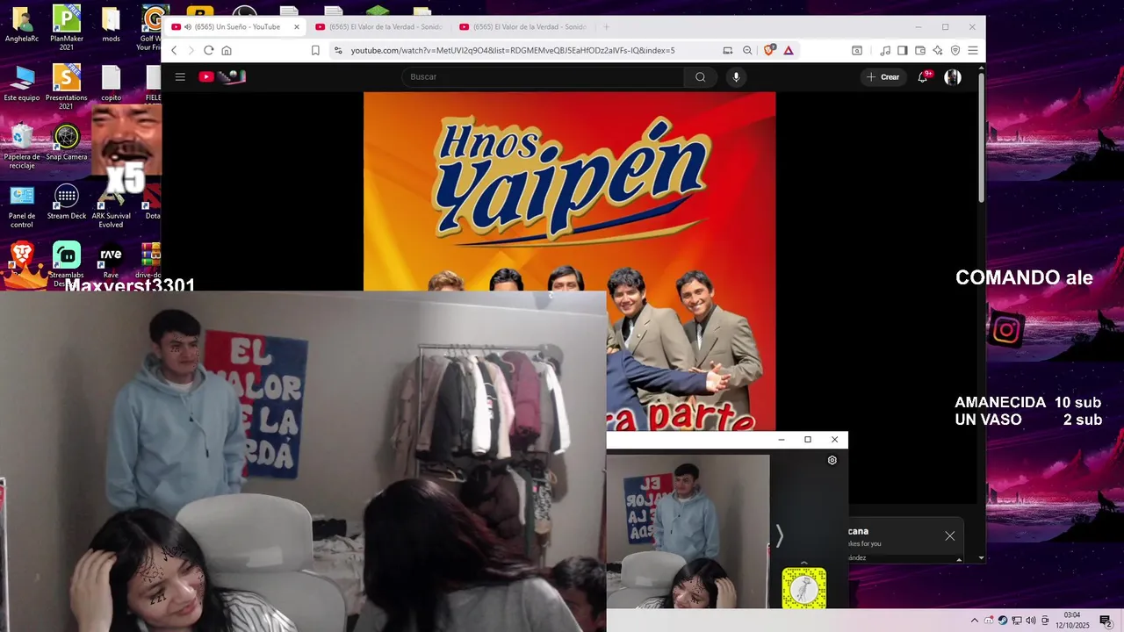Open Discord tray icon
1124x632 pixels.
[989, 621]
